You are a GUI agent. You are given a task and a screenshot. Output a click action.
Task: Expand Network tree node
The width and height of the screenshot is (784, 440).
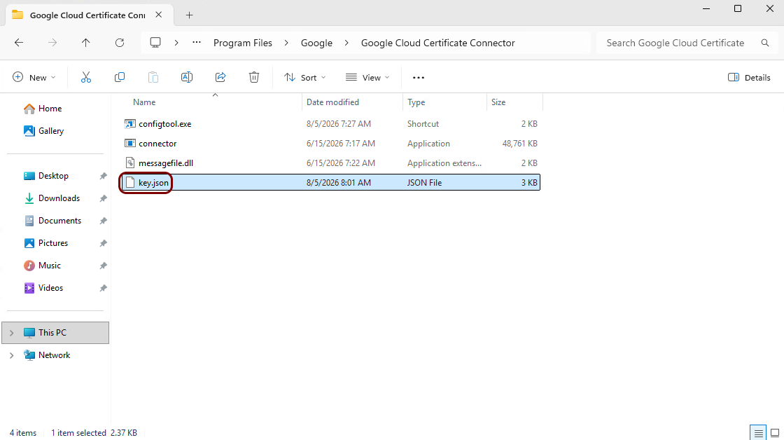(11, 355)
